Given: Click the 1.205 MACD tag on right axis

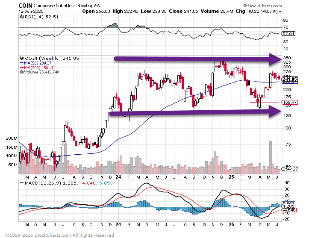Looking at the screenshot, I should (x=289, y=206).
